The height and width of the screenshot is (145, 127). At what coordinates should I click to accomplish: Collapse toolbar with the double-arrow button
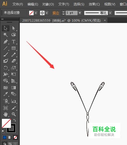(2, 19)
